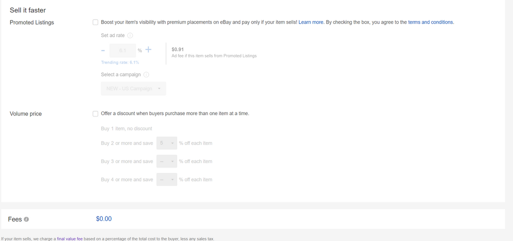Click the Set ad rate label

(x=113, y=35)
